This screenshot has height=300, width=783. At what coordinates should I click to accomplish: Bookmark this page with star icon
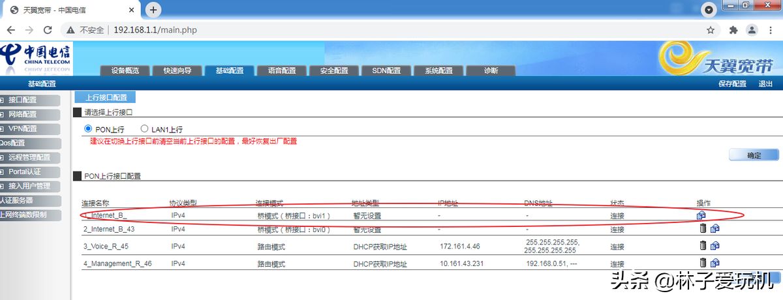(711, 30)
